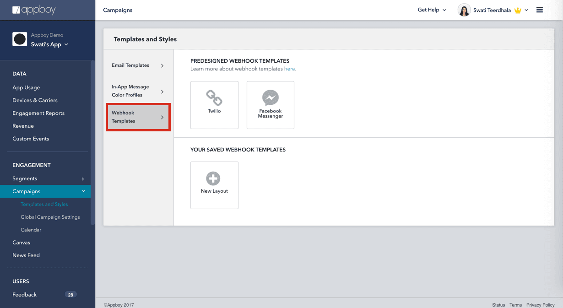Expand the Get Help dropdown

click(x=432, y=10)
